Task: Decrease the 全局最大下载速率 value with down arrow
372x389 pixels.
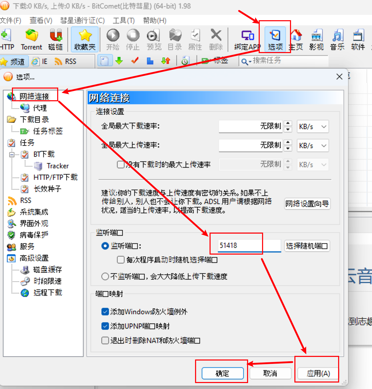Action: pos(288,129)
